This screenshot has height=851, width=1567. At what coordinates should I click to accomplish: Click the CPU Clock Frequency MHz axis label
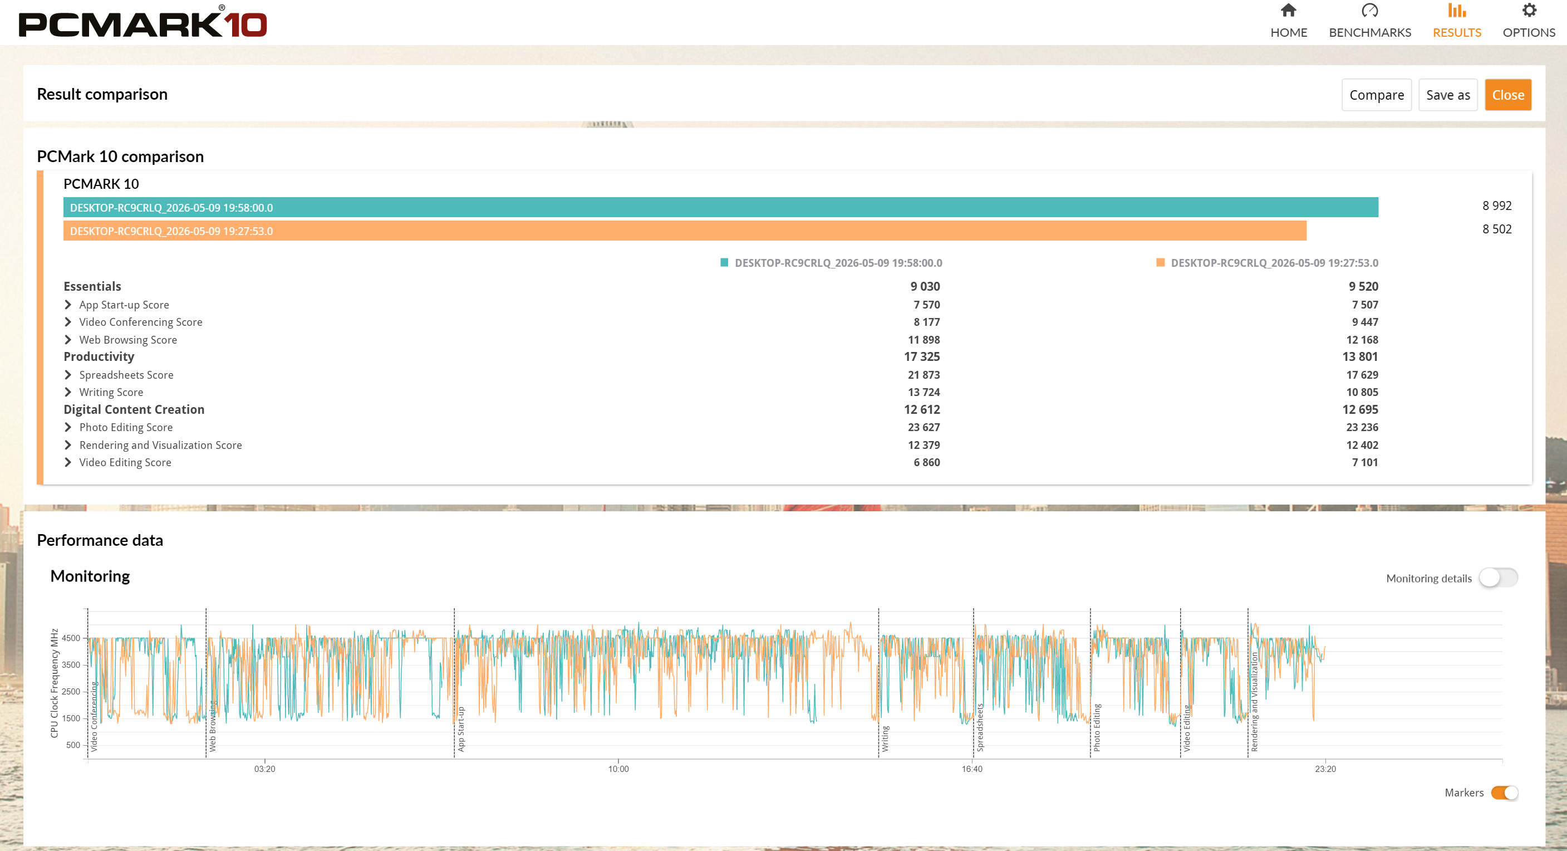pos(54,683)
